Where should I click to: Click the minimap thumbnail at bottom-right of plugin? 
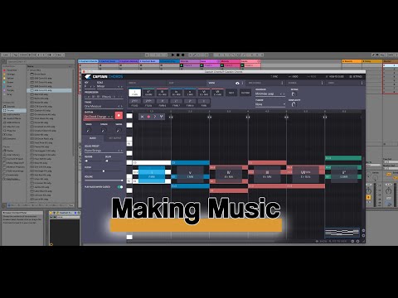342,233
